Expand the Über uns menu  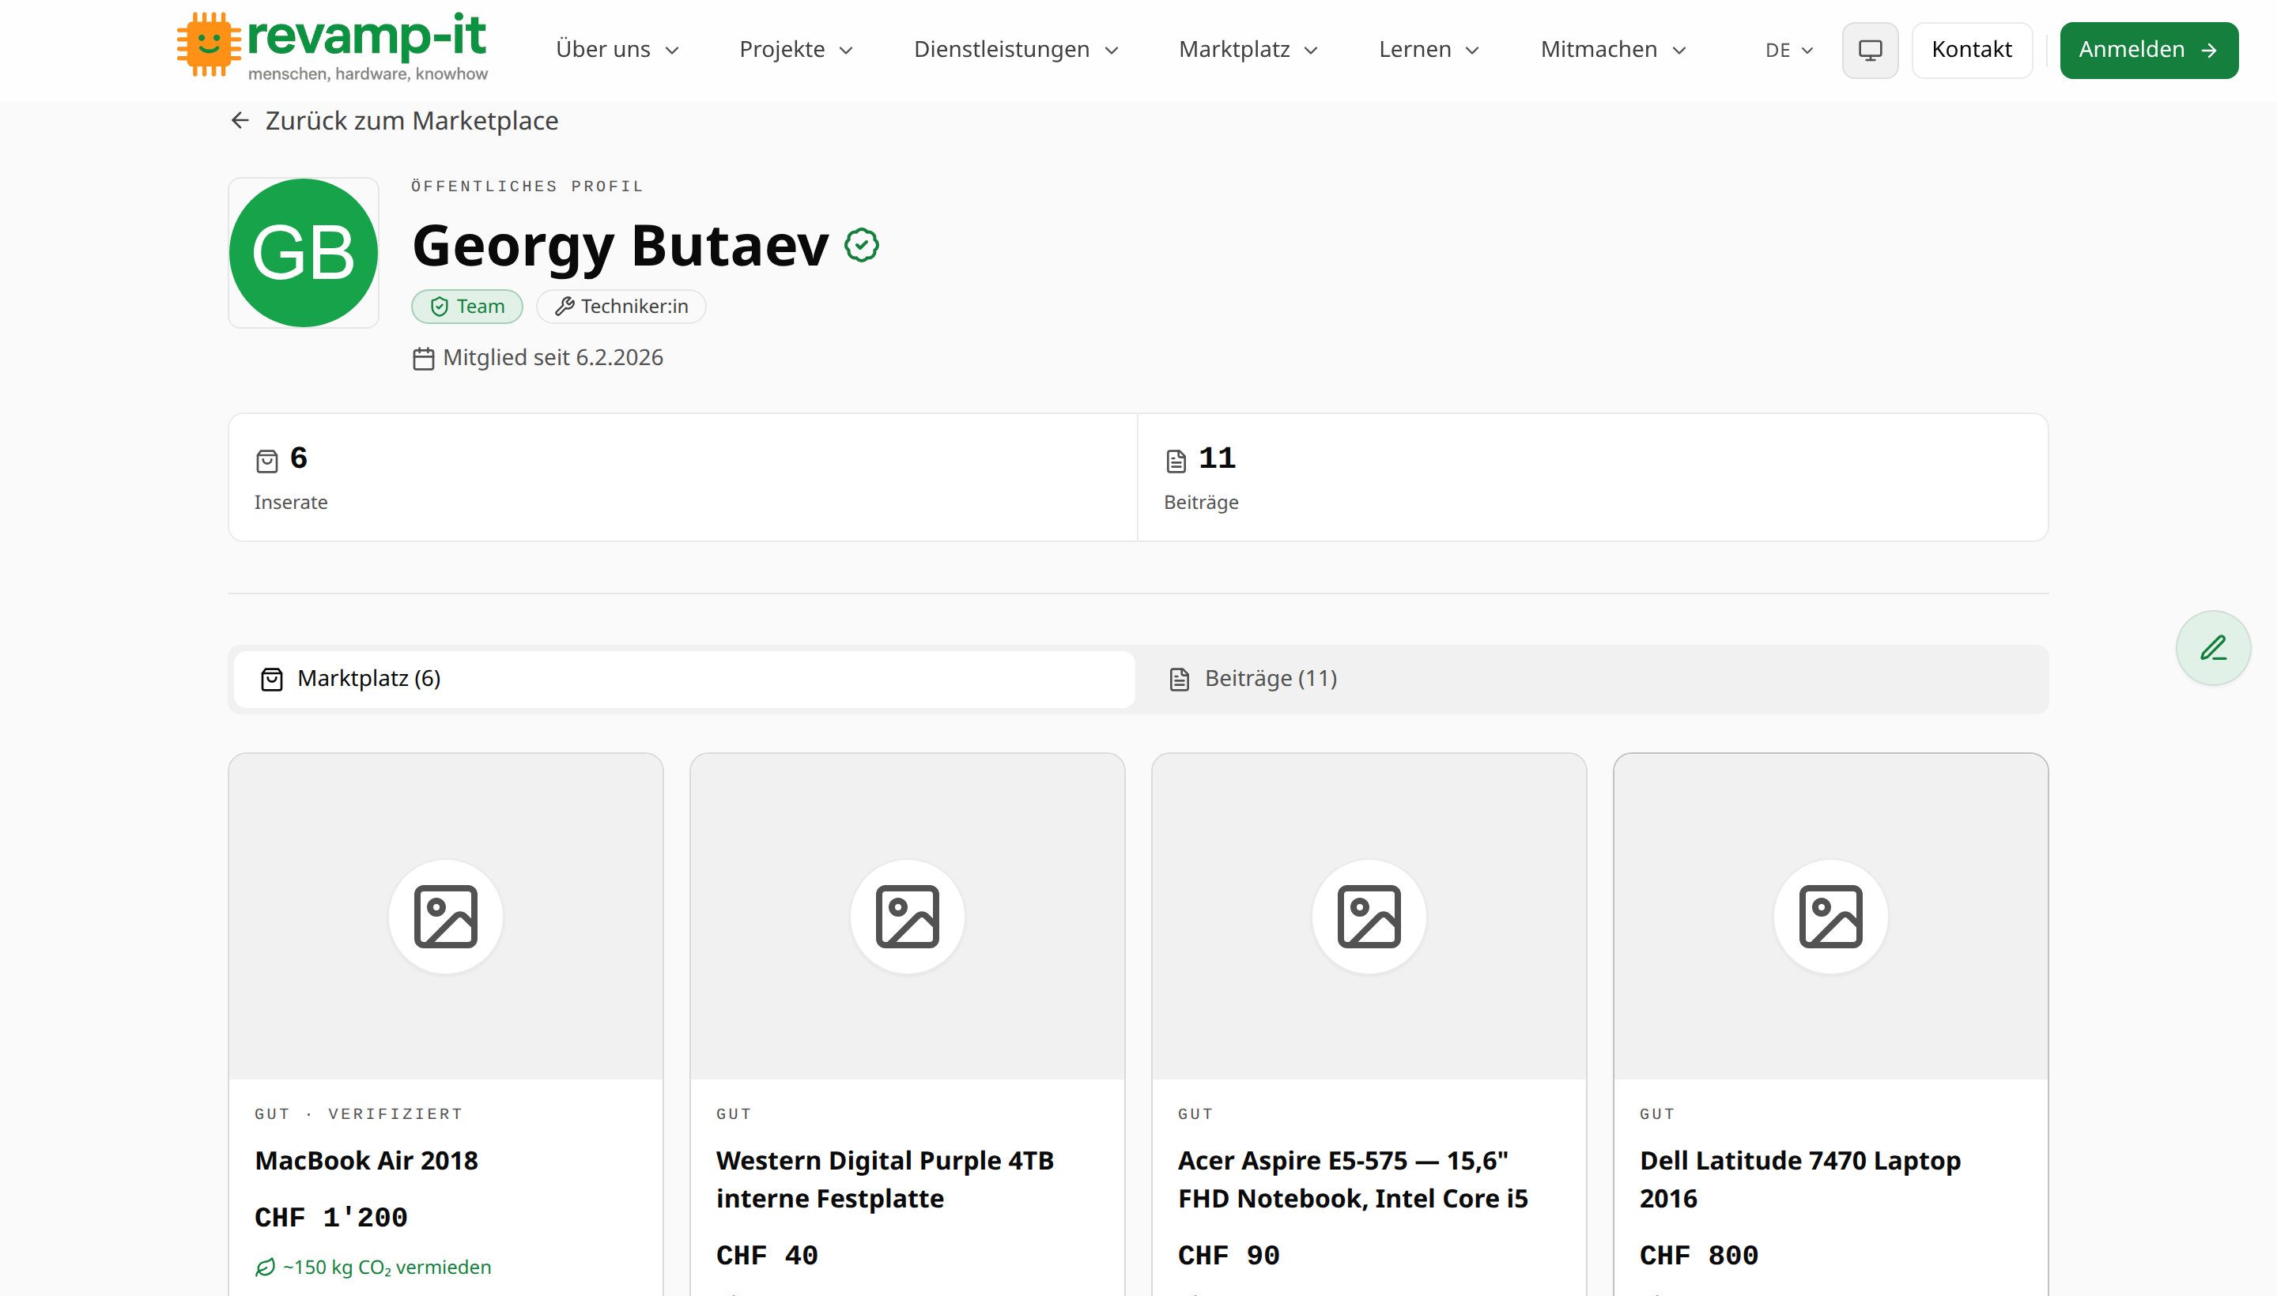click(x=618, y=50)
